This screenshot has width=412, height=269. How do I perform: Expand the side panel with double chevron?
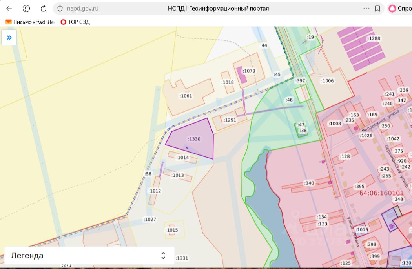tap(9, 38)
